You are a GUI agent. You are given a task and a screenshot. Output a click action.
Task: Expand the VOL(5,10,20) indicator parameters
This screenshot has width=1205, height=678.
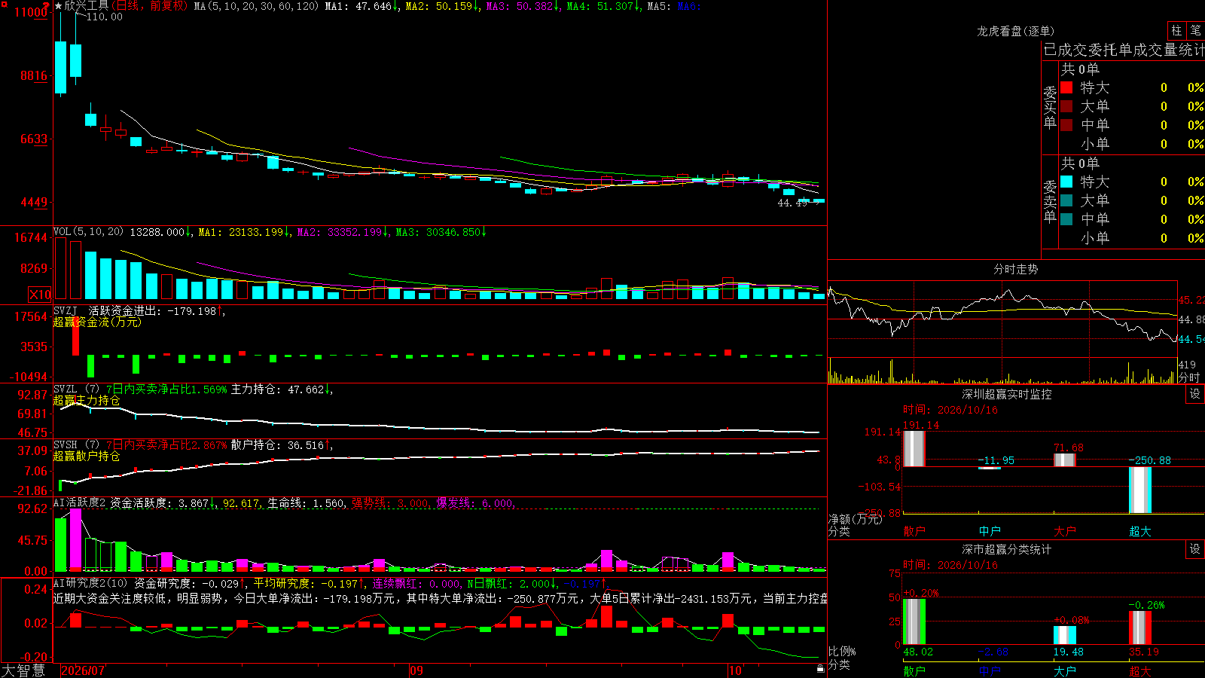point(89,232)
